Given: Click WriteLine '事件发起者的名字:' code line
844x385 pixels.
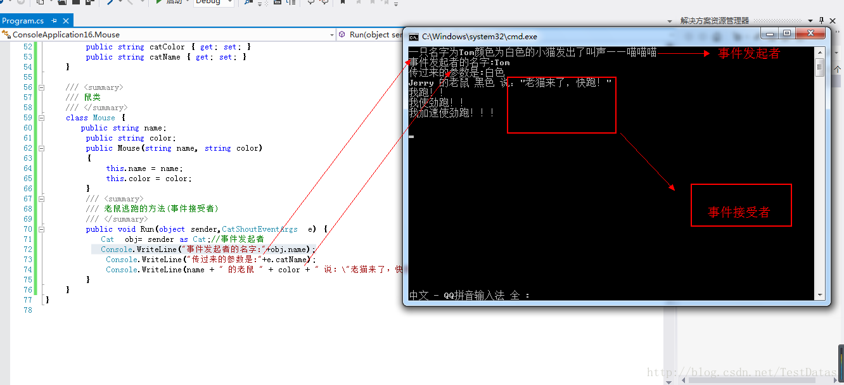Looking at the screenshot, I should [x=208, y=249].
